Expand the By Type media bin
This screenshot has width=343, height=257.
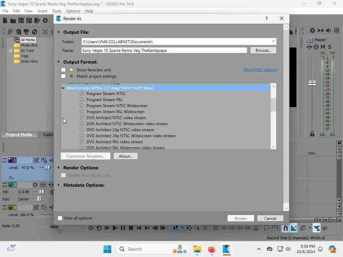(10, 51)
